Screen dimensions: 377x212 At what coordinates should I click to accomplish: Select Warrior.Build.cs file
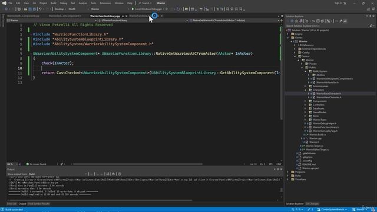(318, 135)
